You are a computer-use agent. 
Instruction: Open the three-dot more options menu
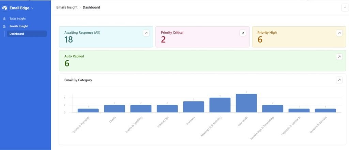345,7
